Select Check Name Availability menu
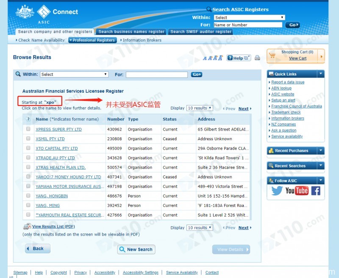The image size is (339, 278). coord(40,40)
